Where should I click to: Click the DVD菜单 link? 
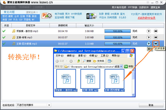[115, 14]
